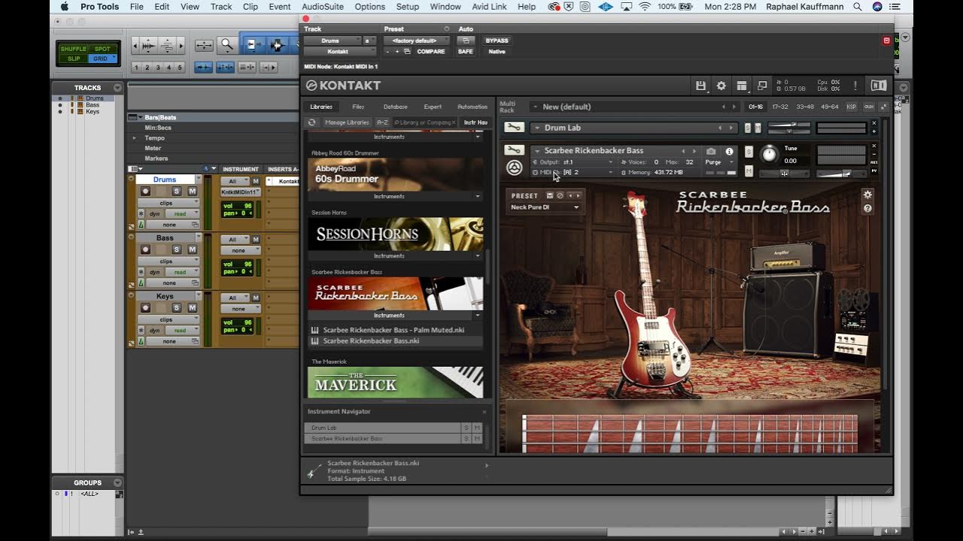Solo Drum Lab in Kontakt rack

[748, 128]
